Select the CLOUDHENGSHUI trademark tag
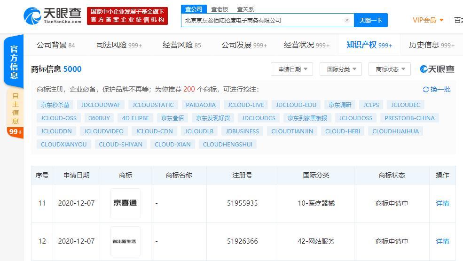This screenshot has height=261, width=463. (228, 144)
